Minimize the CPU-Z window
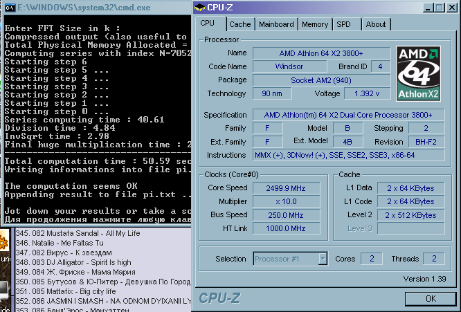This screenshot has width=461, height=312. (428, 8)
